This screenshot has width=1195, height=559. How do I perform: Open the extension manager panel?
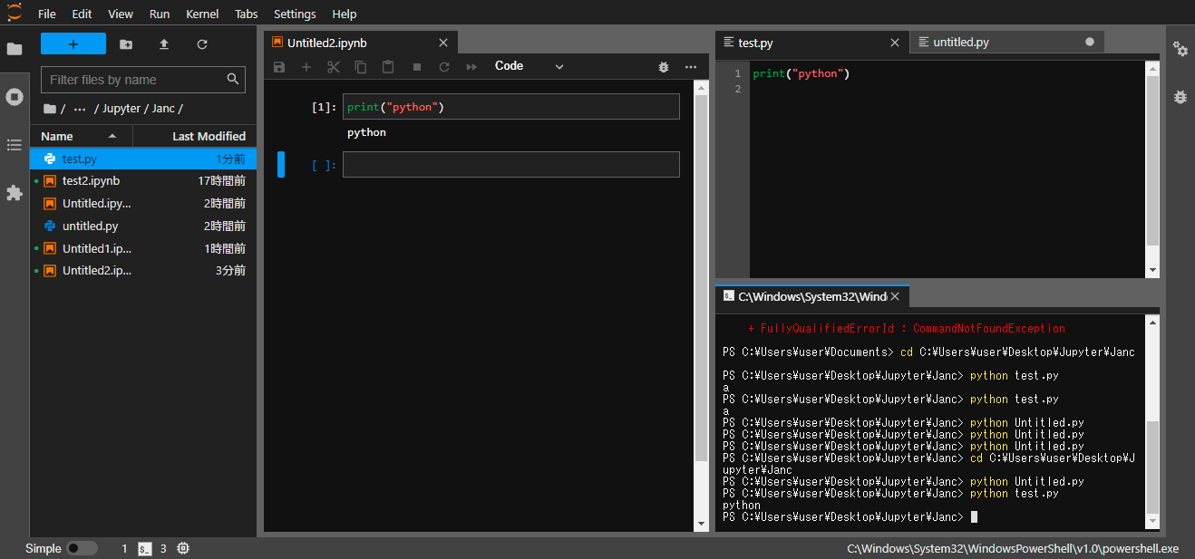tap(15, 193)
